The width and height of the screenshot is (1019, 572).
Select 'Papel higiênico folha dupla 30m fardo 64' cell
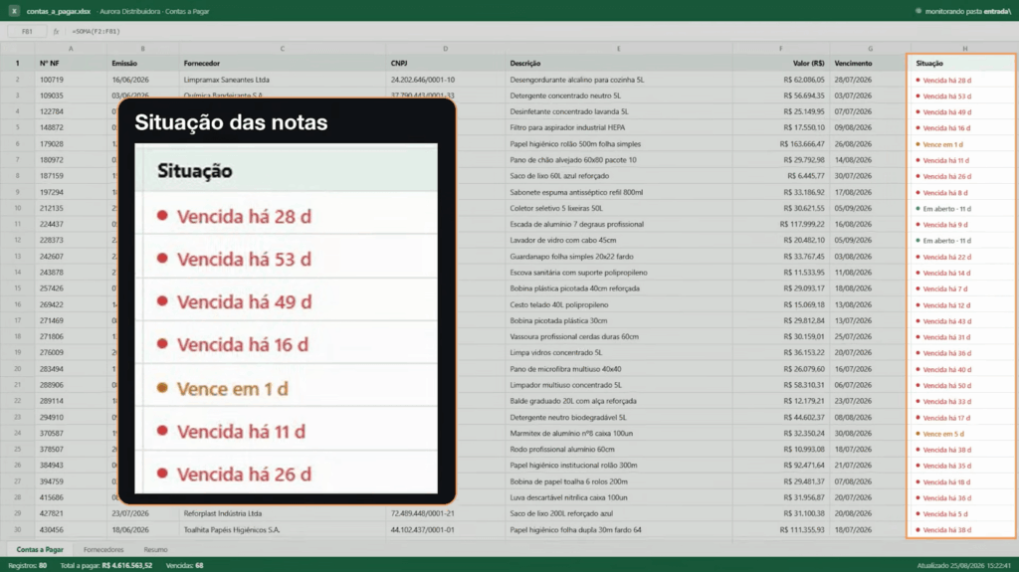coord(619,530)
